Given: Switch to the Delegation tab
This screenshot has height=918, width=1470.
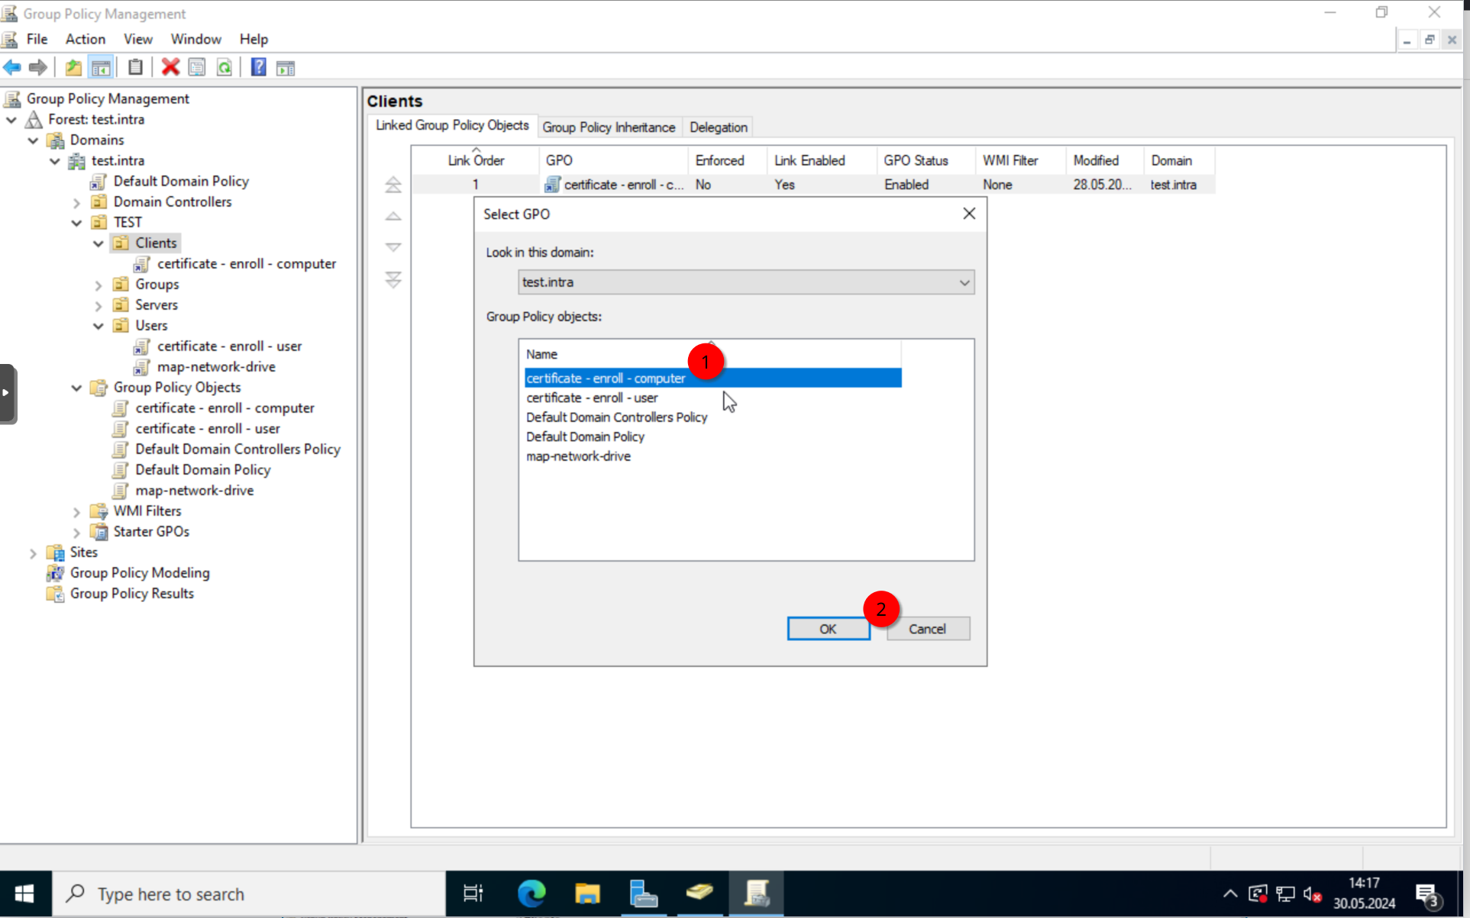Looking at the screenshot, I should 719,127.
